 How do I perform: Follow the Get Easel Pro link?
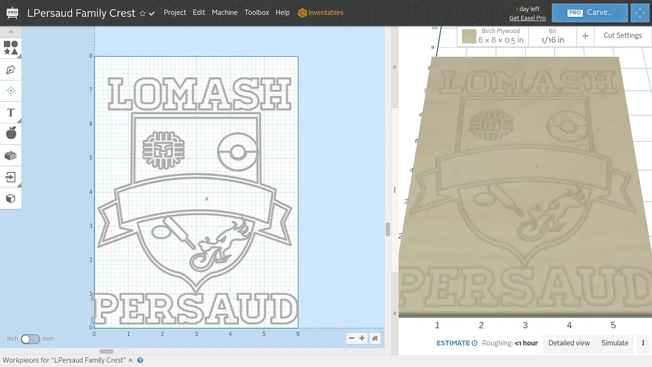tap(527, 18)
